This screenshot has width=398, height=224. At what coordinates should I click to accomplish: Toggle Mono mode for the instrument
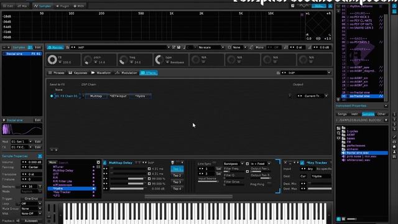click(x=259, y=47)
